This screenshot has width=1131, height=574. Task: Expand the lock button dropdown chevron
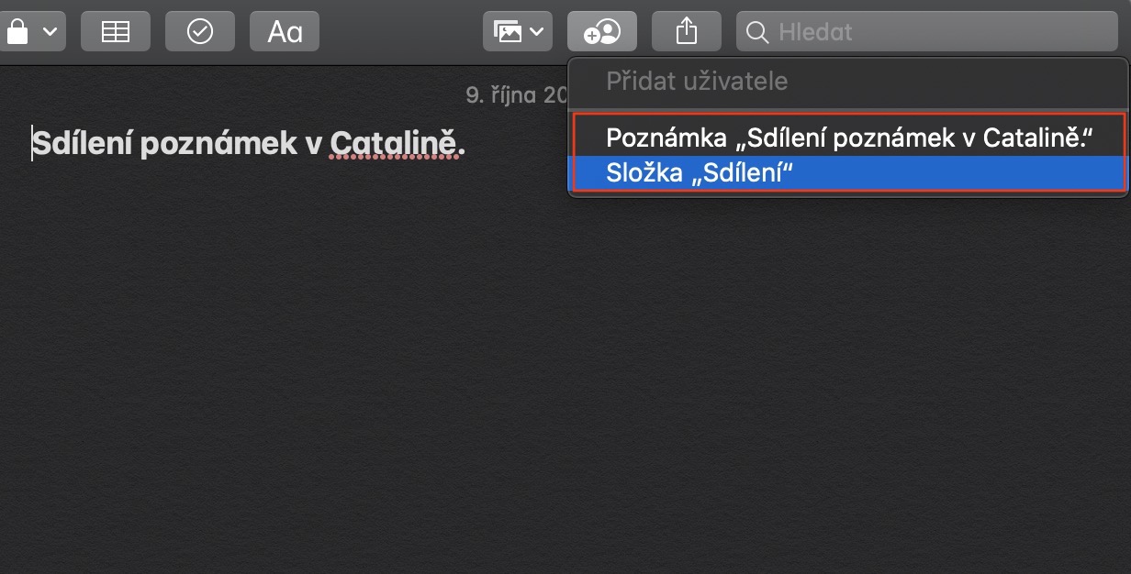click(x=50, y=31)
